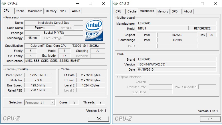
Task: Minimize the right CPU-Z window
Action: click(x=189, y=4)
